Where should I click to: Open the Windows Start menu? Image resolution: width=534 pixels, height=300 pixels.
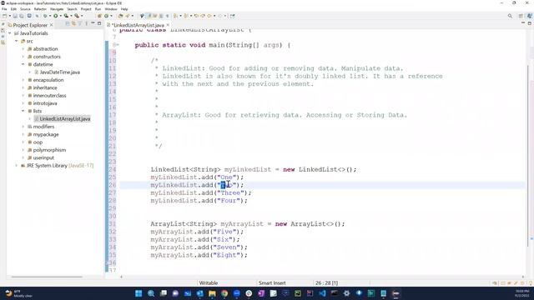(x=139, y=293)
